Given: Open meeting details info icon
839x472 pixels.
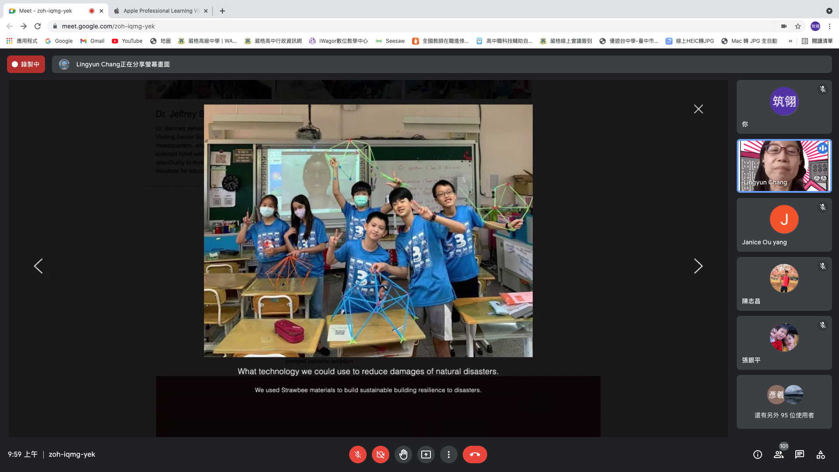Looking at the screenshot, I should pyautogui.click(x=757, y=455).
